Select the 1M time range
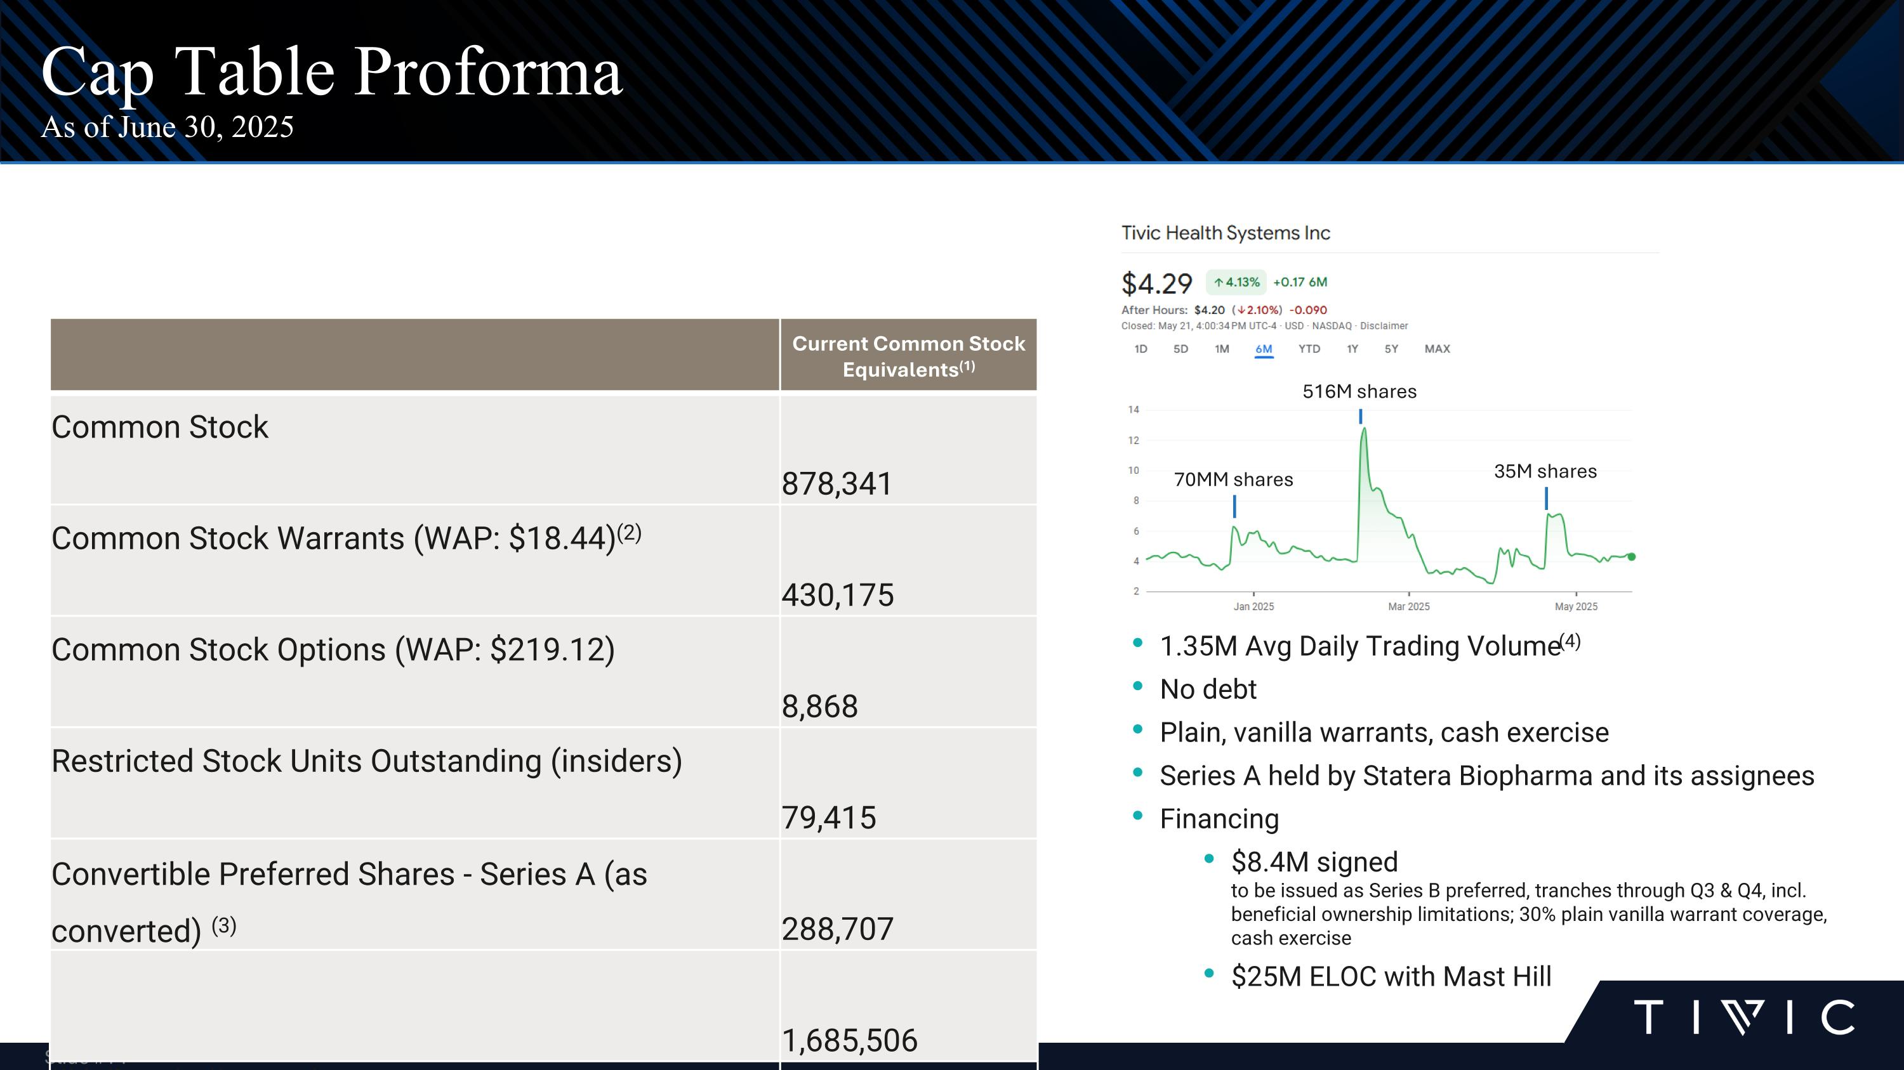This screenshot has height=1070, width=1904. tap(1222, 349)
